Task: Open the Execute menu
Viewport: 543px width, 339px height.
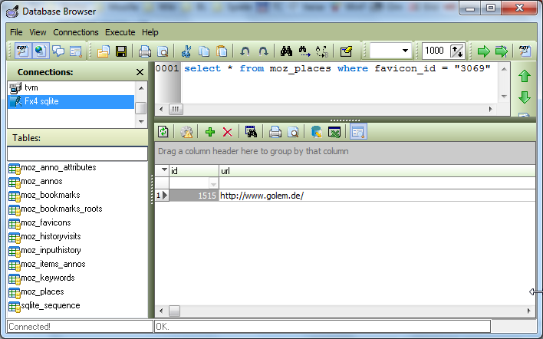Action: (120, 32)
